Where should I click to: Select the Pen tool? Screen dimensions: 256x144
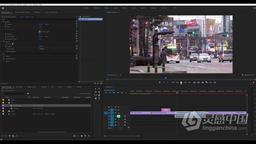99,95
